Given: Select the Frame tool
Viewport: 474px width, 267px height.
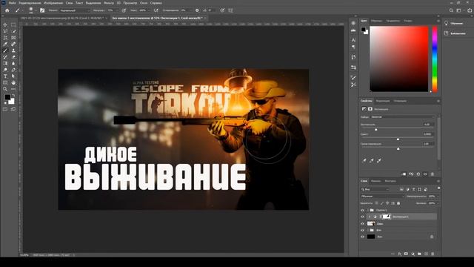Looking at the screenshot, I should click(13, 38).
